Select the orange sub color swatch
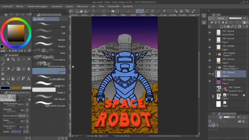 pos(16,88)
